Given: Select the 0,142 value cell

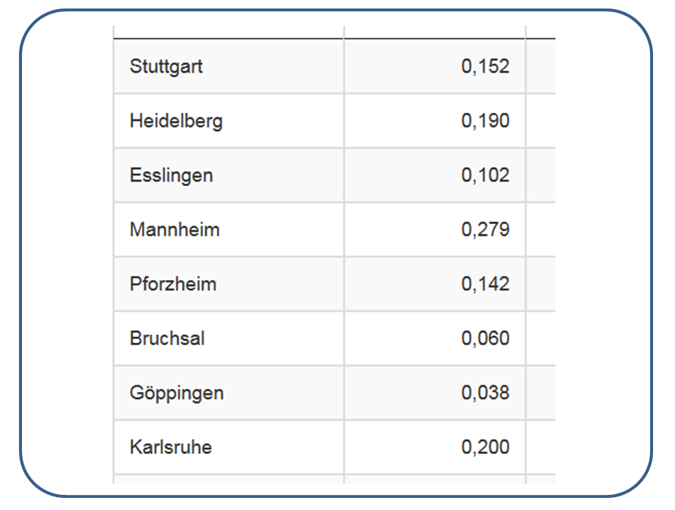Looking at the screenshot, I should point(435,284).
